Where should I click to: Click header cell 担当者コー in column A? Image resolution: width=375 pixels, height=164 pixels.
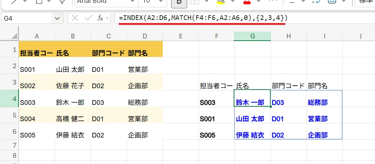[x=37, y=49]
